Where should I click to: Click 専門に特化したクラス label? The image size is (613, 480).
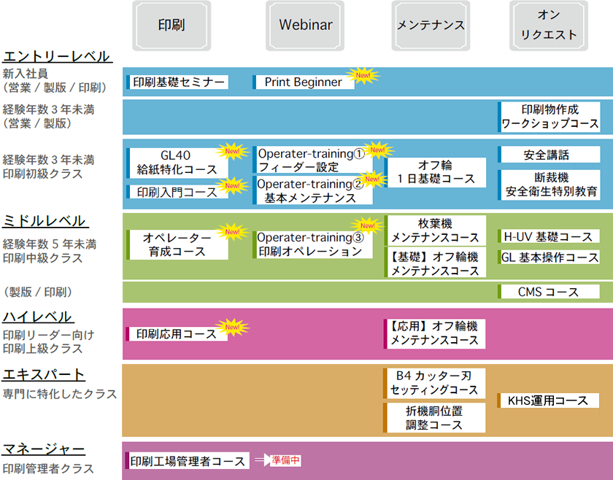click(60, 394)
